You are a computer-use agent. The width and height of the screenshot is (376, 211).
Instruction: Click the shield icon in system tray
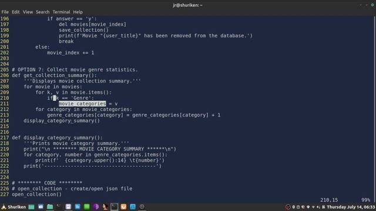click(x=303, y=207)
